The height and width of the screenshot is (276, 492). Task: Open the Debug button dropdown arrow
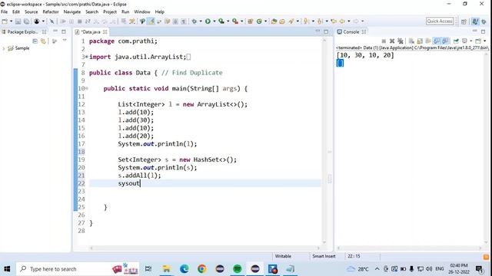[201, 21]
